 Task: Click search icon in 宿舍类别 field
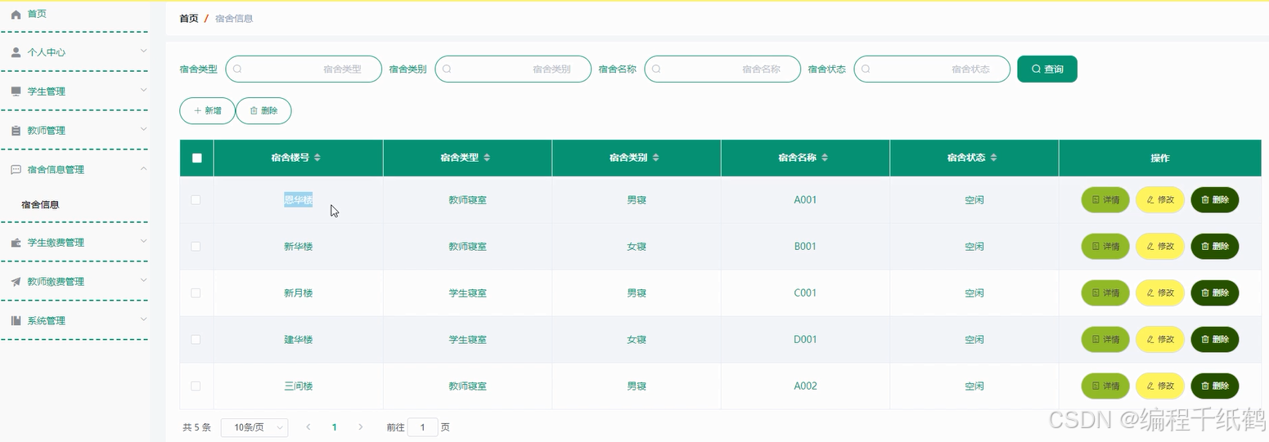pos(447,69)
